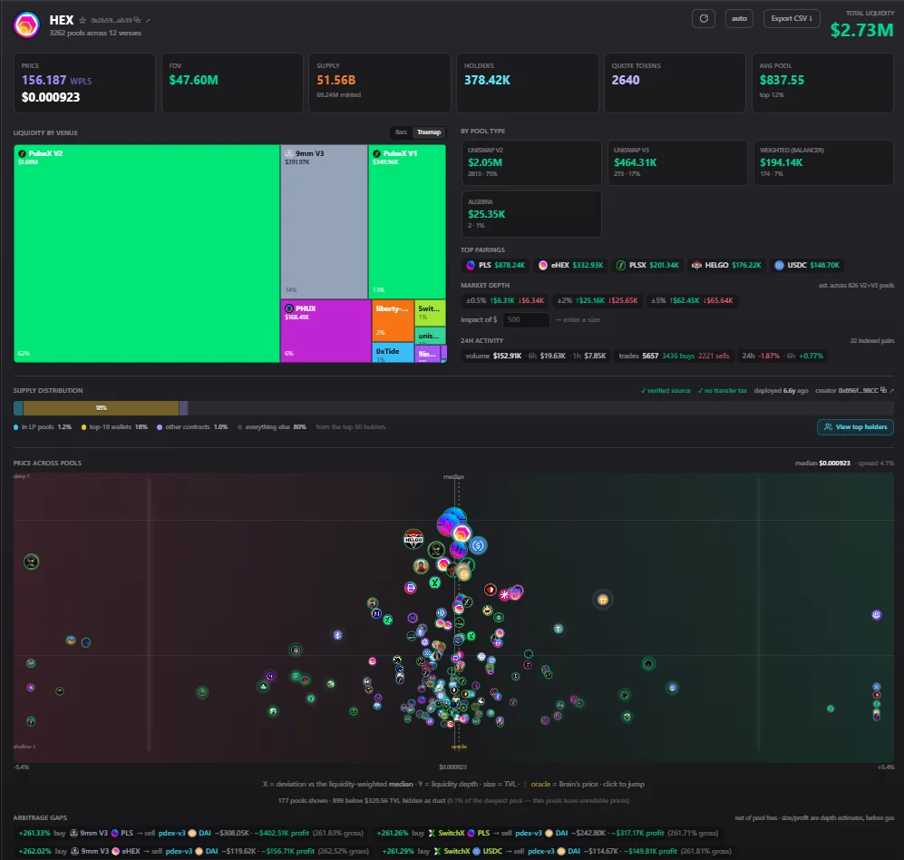Open the +261.29% SwitchX USDC arbitrage gap
The image size is (904, 860).
tap(557, 851)
